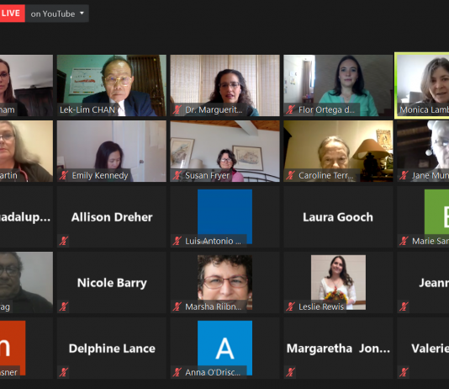
Task: Click the mute indicator beside Caroline Terr...
Action: 290,175
